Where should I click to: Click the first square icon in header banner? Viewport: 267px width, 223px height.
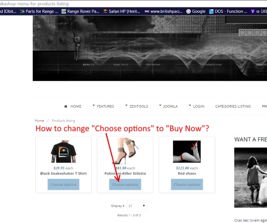click(242, 32)
